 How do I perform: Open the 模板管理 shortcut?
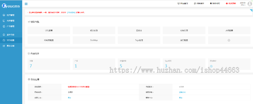pyautogui.click(x=184, y=30)
